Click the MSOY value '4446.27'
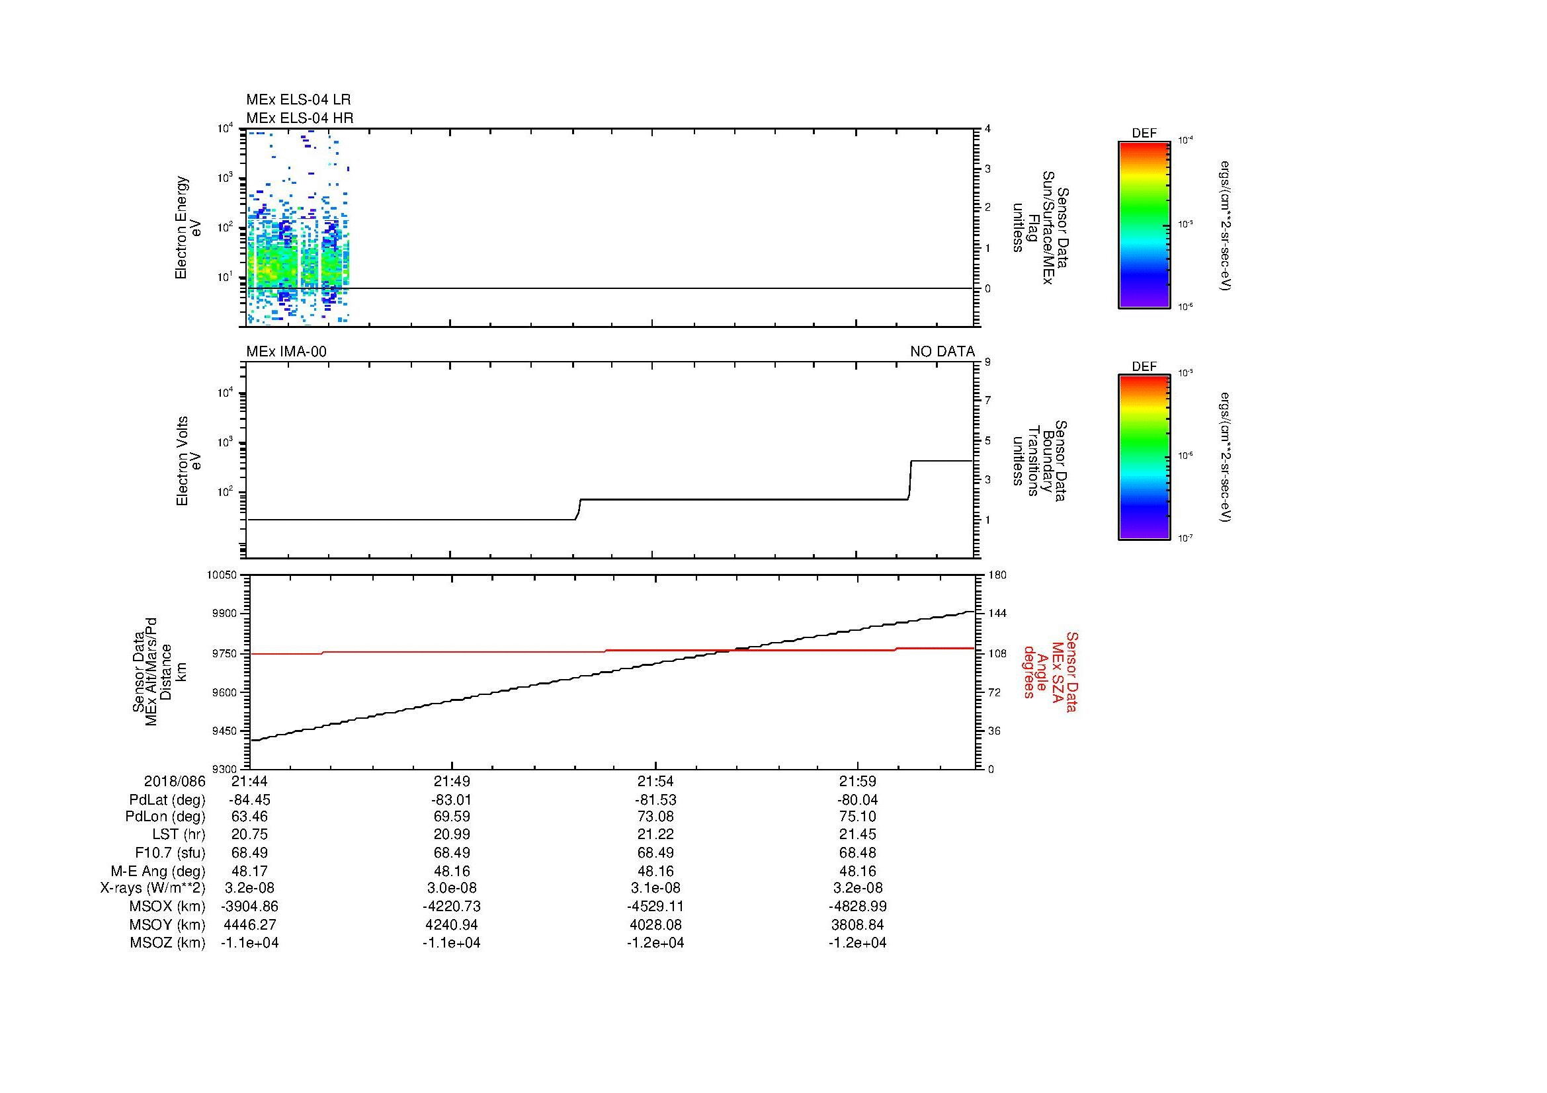Image resolution: width=1547 pixels, height=1093 pixels. (x=250, y=925)
